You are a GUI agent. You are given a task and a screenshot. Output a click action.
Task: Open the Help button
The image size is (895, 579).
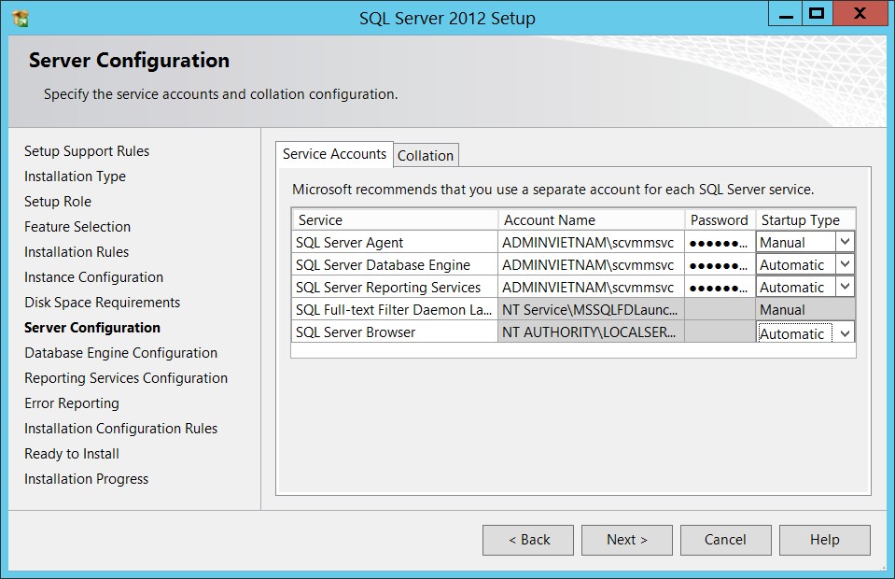pyautogui.click(x=825, y=540)
